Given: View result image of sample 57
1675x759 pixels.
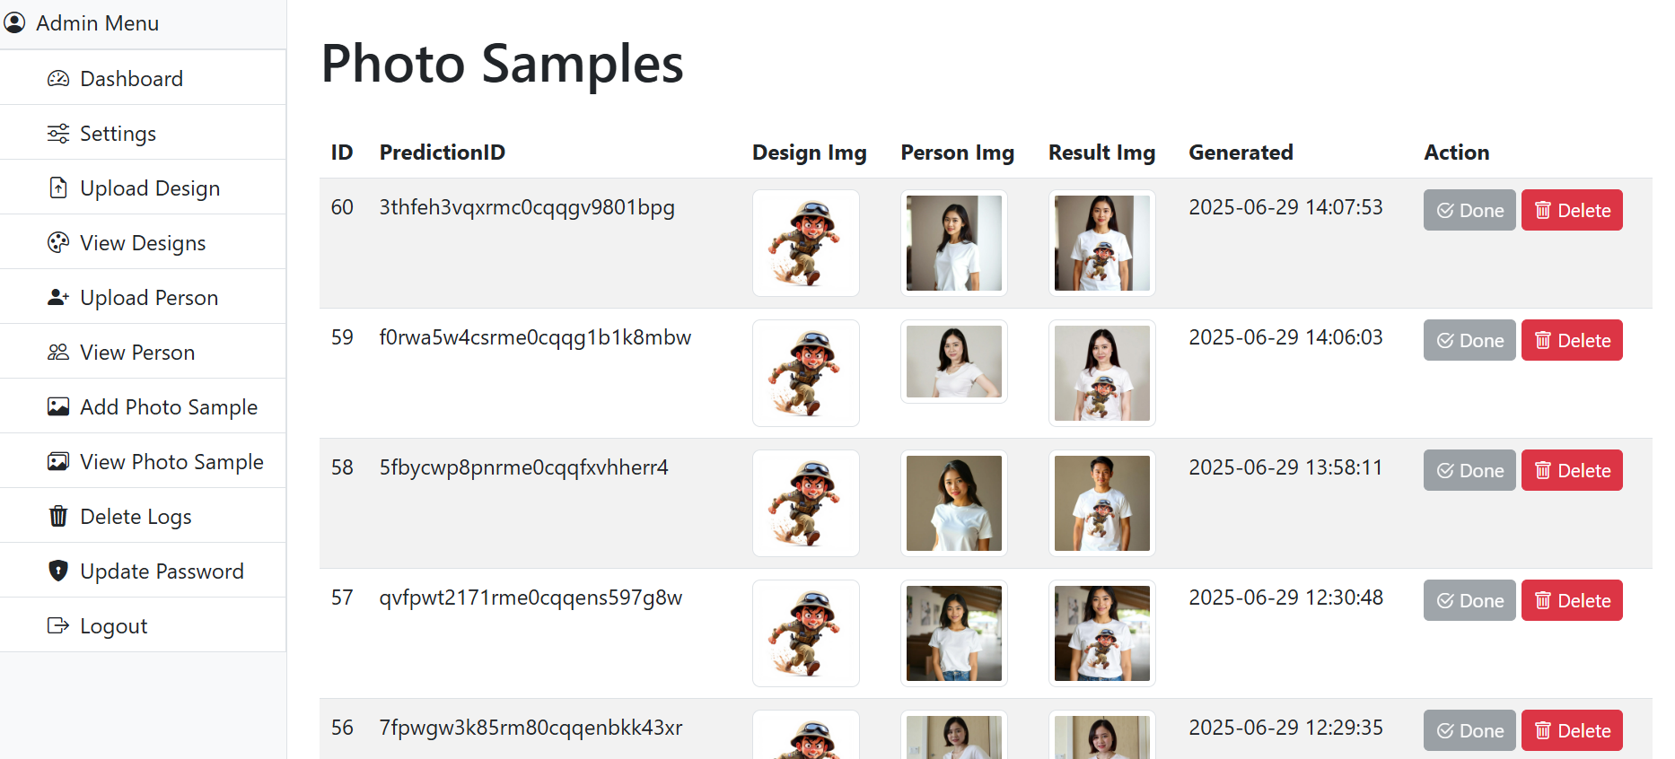Looking at the screenshot, I should (1101, 633).
